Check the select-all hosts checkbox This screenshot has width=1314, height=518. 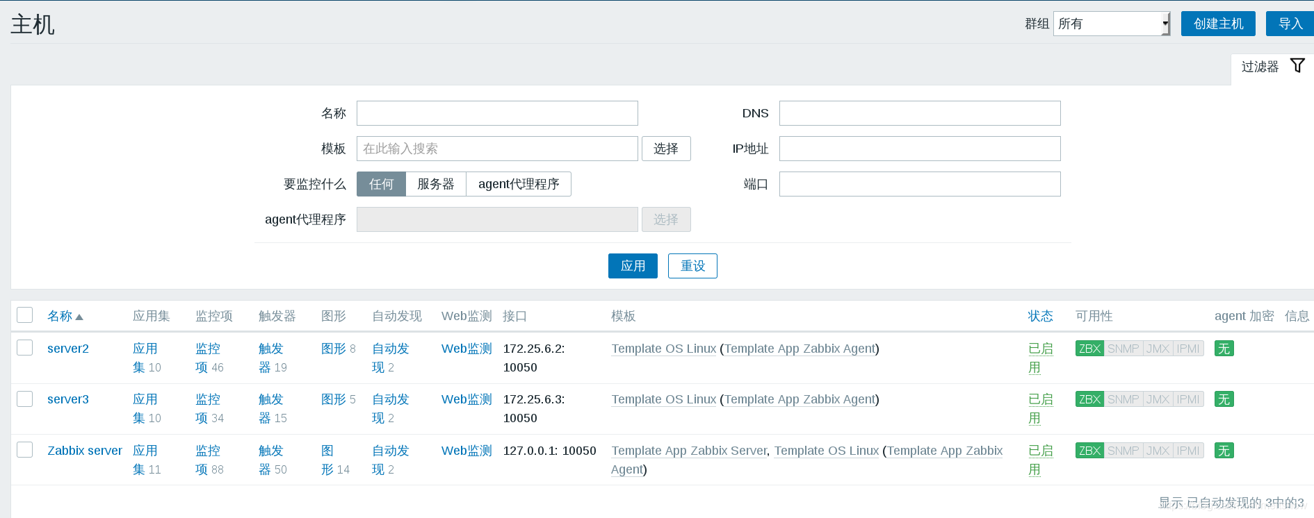pyautogui.click(x=25, y=315)
